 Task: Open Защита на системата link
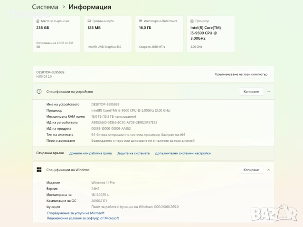(133, 153)
